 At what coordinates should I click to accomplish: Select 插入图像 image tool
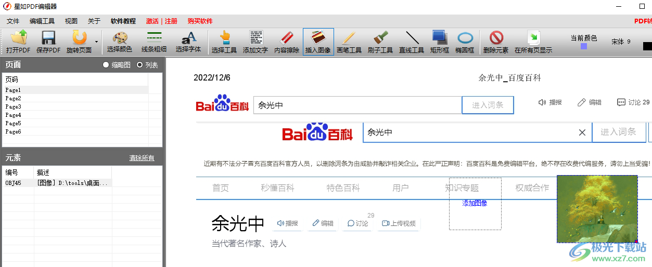[318, 42]
